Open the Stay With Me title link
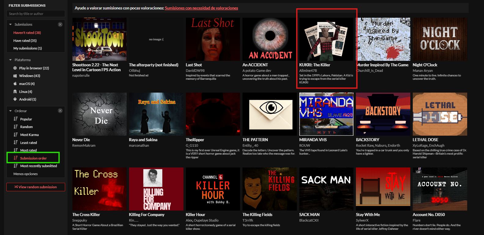484x235 pixels. (x=368, y=215)
